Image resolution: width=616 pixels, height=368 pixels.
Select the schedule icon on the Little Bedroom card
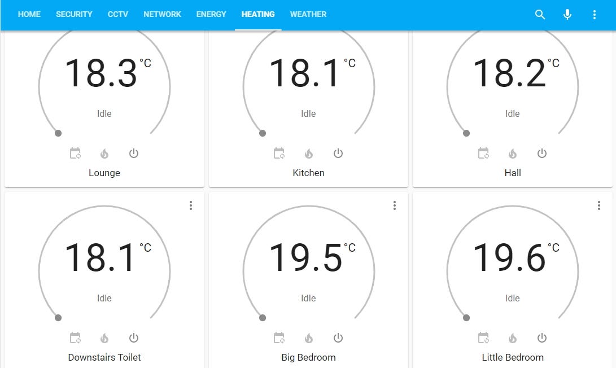(x=483, y=338)
